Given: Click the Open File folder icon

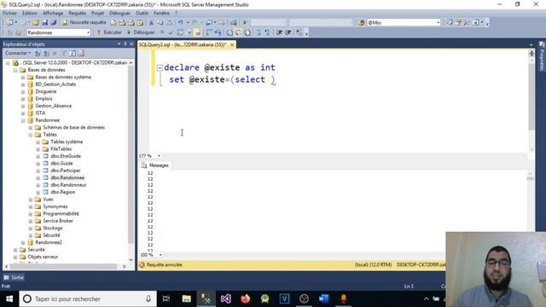Looking at the screenshot, I should 36,22.
